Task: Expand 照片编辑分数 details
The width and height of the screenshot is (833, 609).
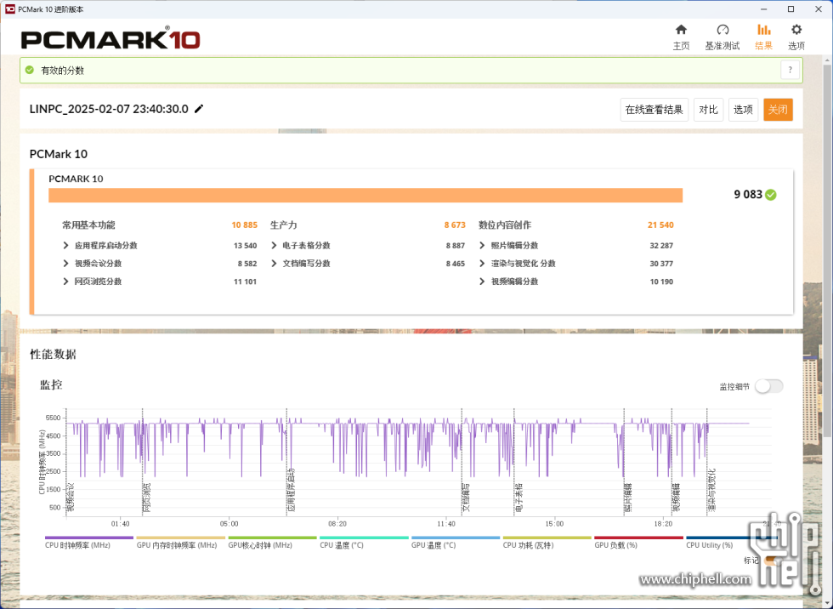Action: pos(482,246)
